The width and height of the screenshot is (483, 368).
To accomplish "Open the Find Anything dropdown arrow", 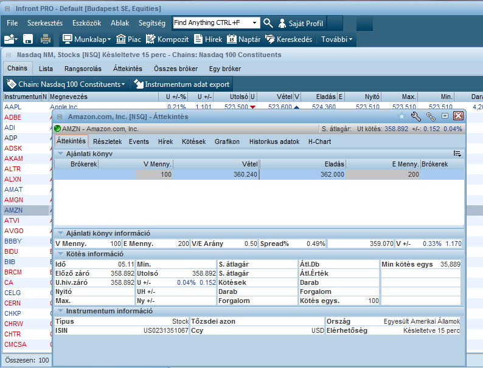I will point(254,22).
